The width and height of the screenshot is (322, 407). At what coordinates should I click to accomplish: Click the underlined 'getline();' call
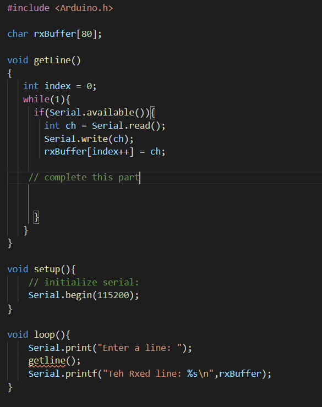54,361
